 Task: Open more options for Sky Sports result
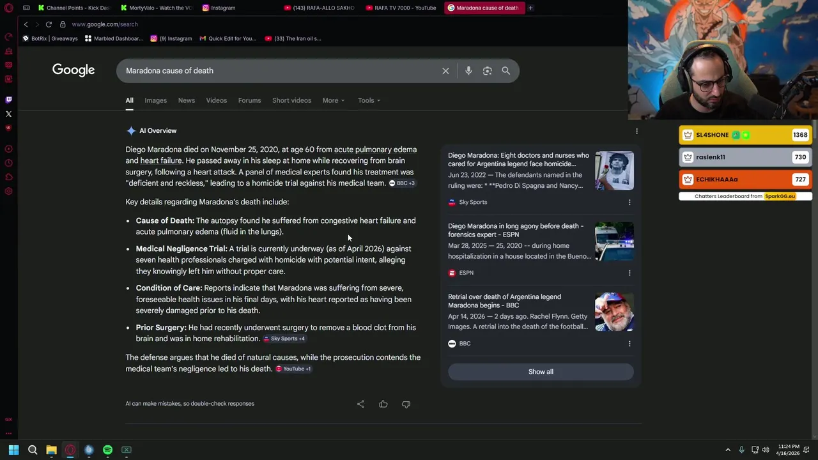coord(629,203)
